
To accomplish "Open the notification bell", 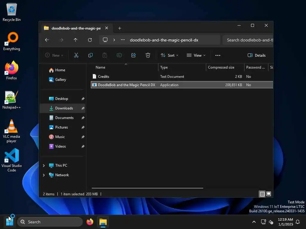I will click(298, 222).
